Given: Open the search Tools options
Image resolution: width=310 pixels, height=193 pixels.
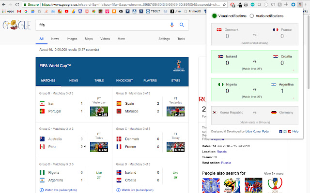Looking at the screenshot, I should pos(181,39).
